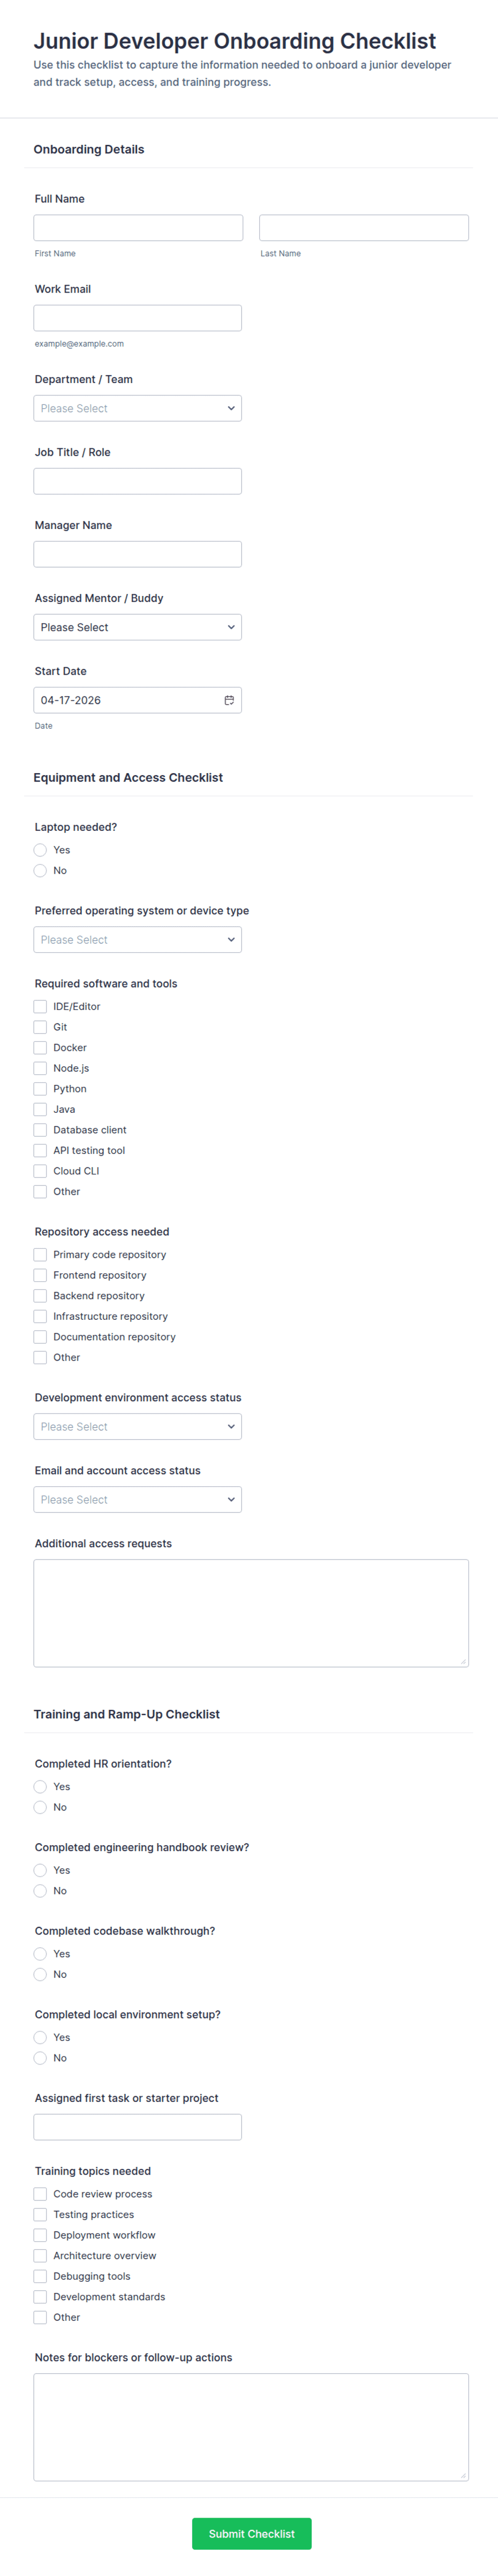Image resolution: width=498 pixels, height=2576 pixels.
Task: Focus the Additional access requests textarea
Action: pos(251,1612)
